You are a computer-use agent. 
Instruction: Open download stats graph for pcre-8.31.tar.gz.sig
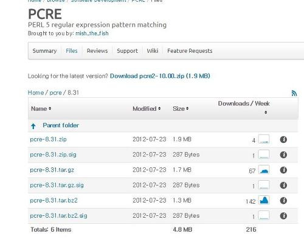[x=264, y=185]
